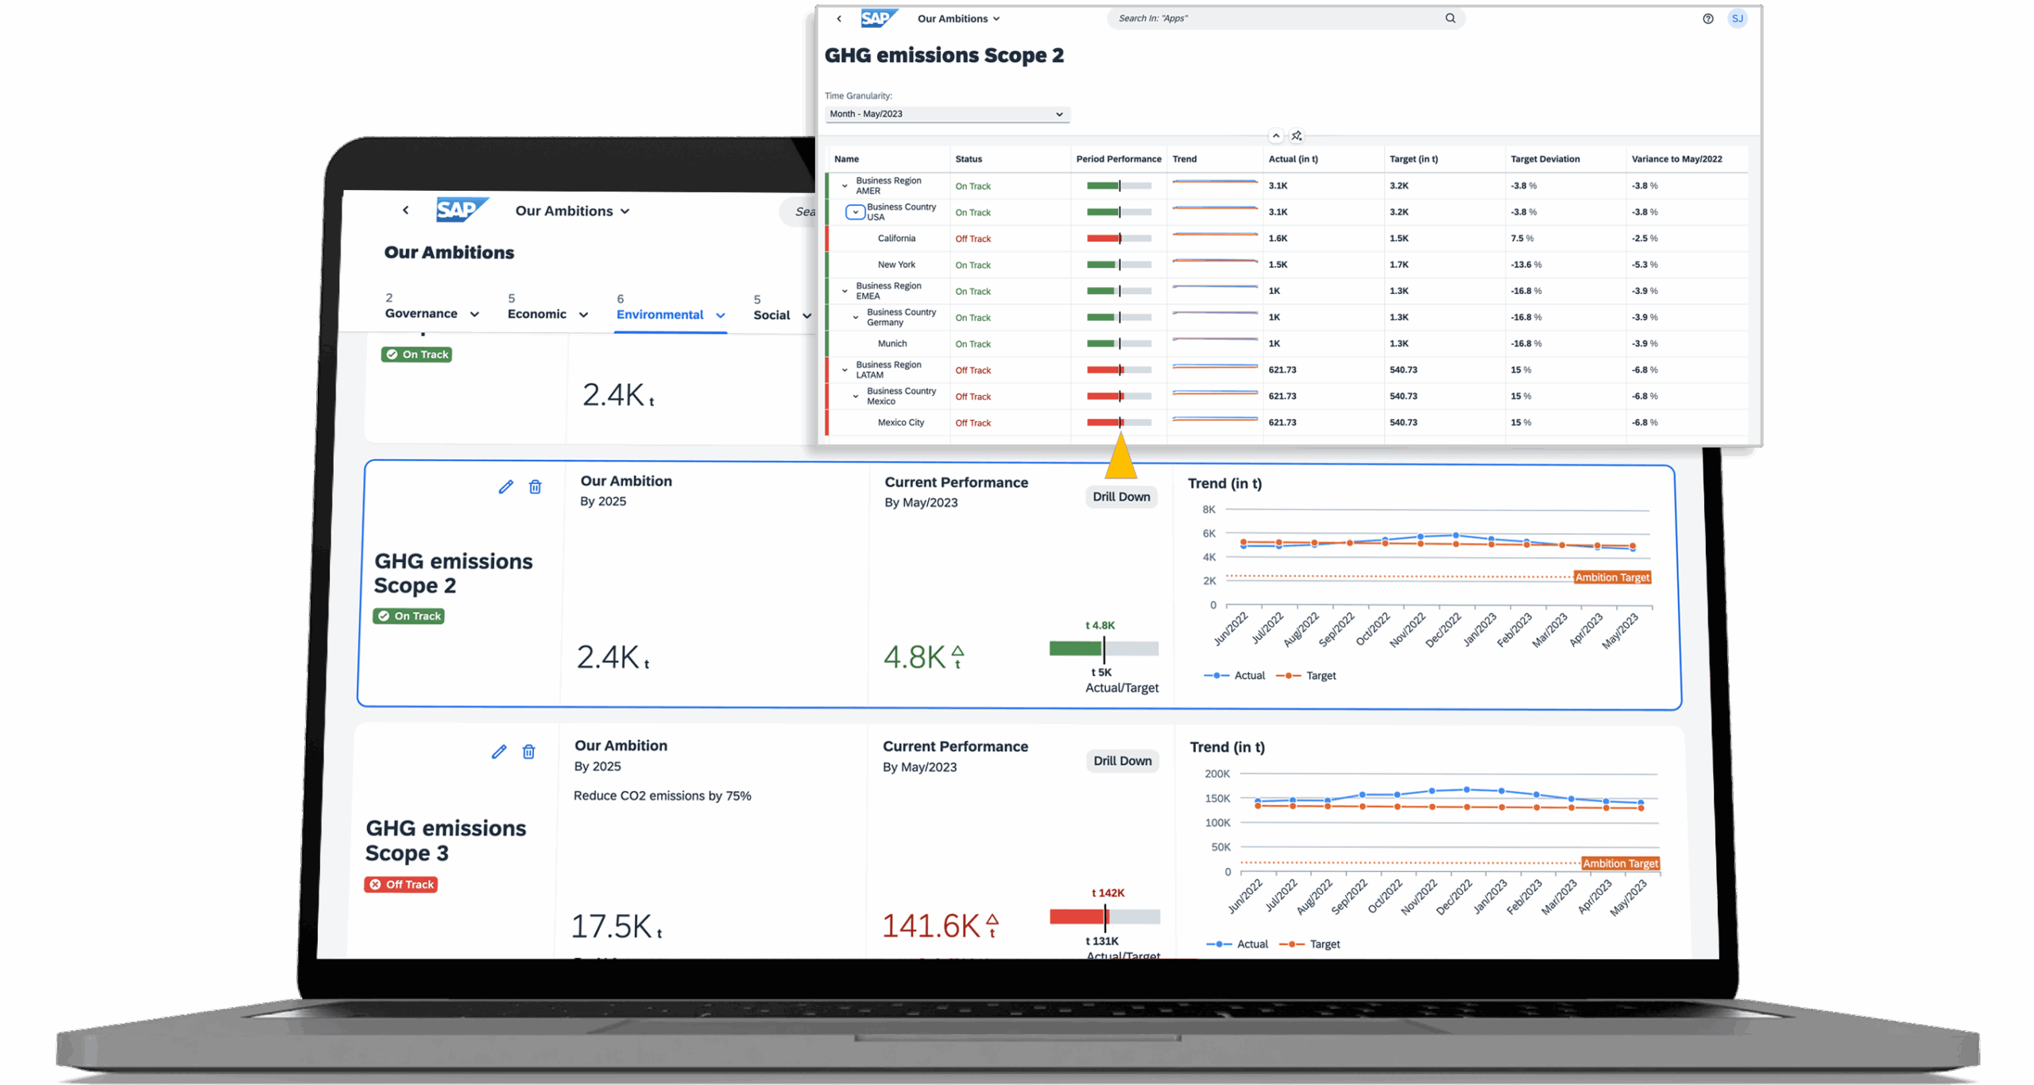Click Drill Down on the Scope 3 card
This screenshot has height=1085, width=2034.
[x=1121, y=761]
